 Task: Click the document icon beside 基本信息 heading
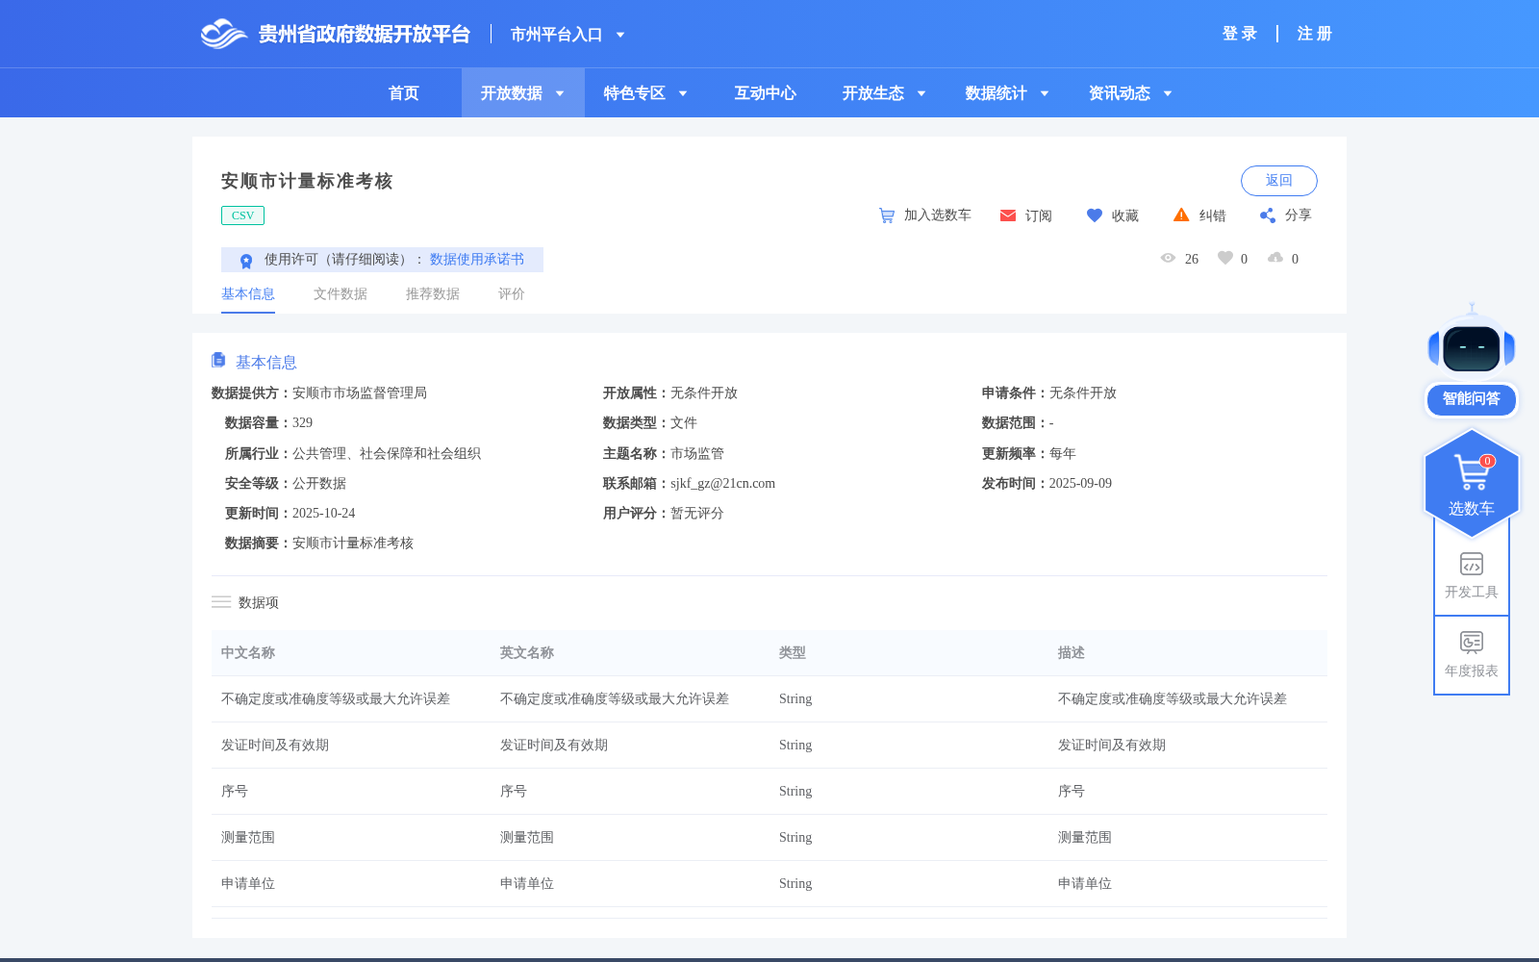click(218, 360)
